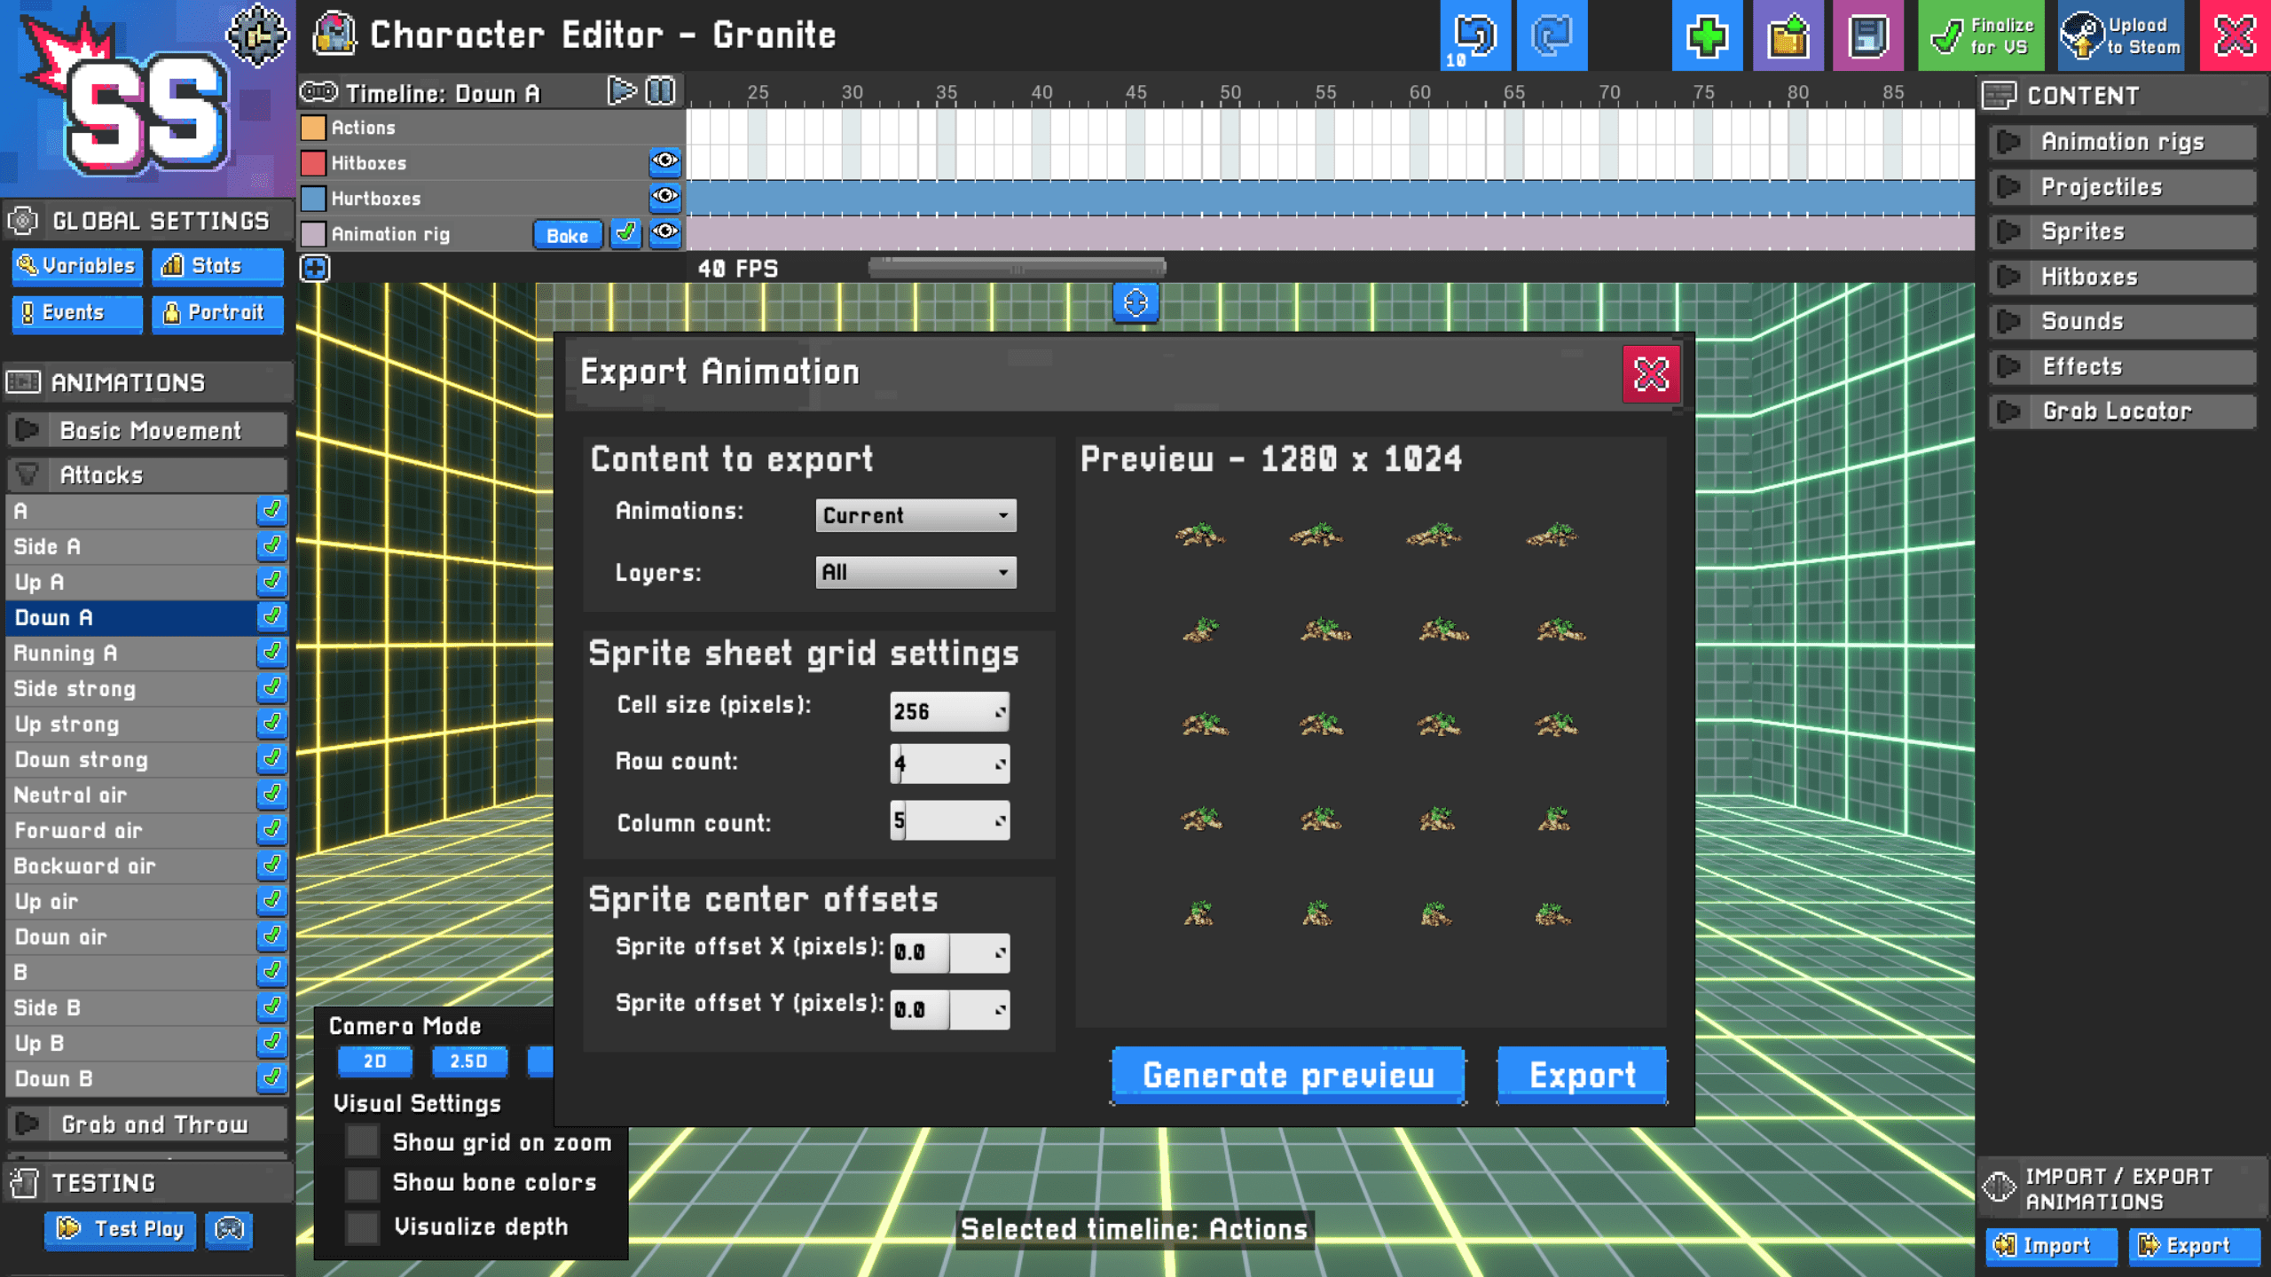
Task: Hide the Hitboxes timeline layer
Action: tap(665, 162)
